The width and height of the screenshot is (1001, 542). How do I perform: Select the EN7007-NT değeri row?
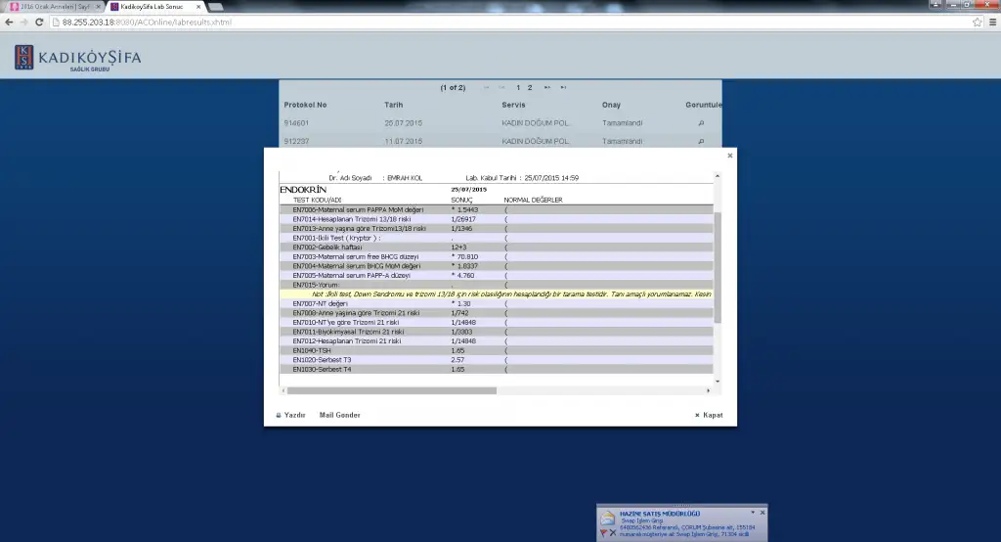pyautogui.click(x=496, y=304)
